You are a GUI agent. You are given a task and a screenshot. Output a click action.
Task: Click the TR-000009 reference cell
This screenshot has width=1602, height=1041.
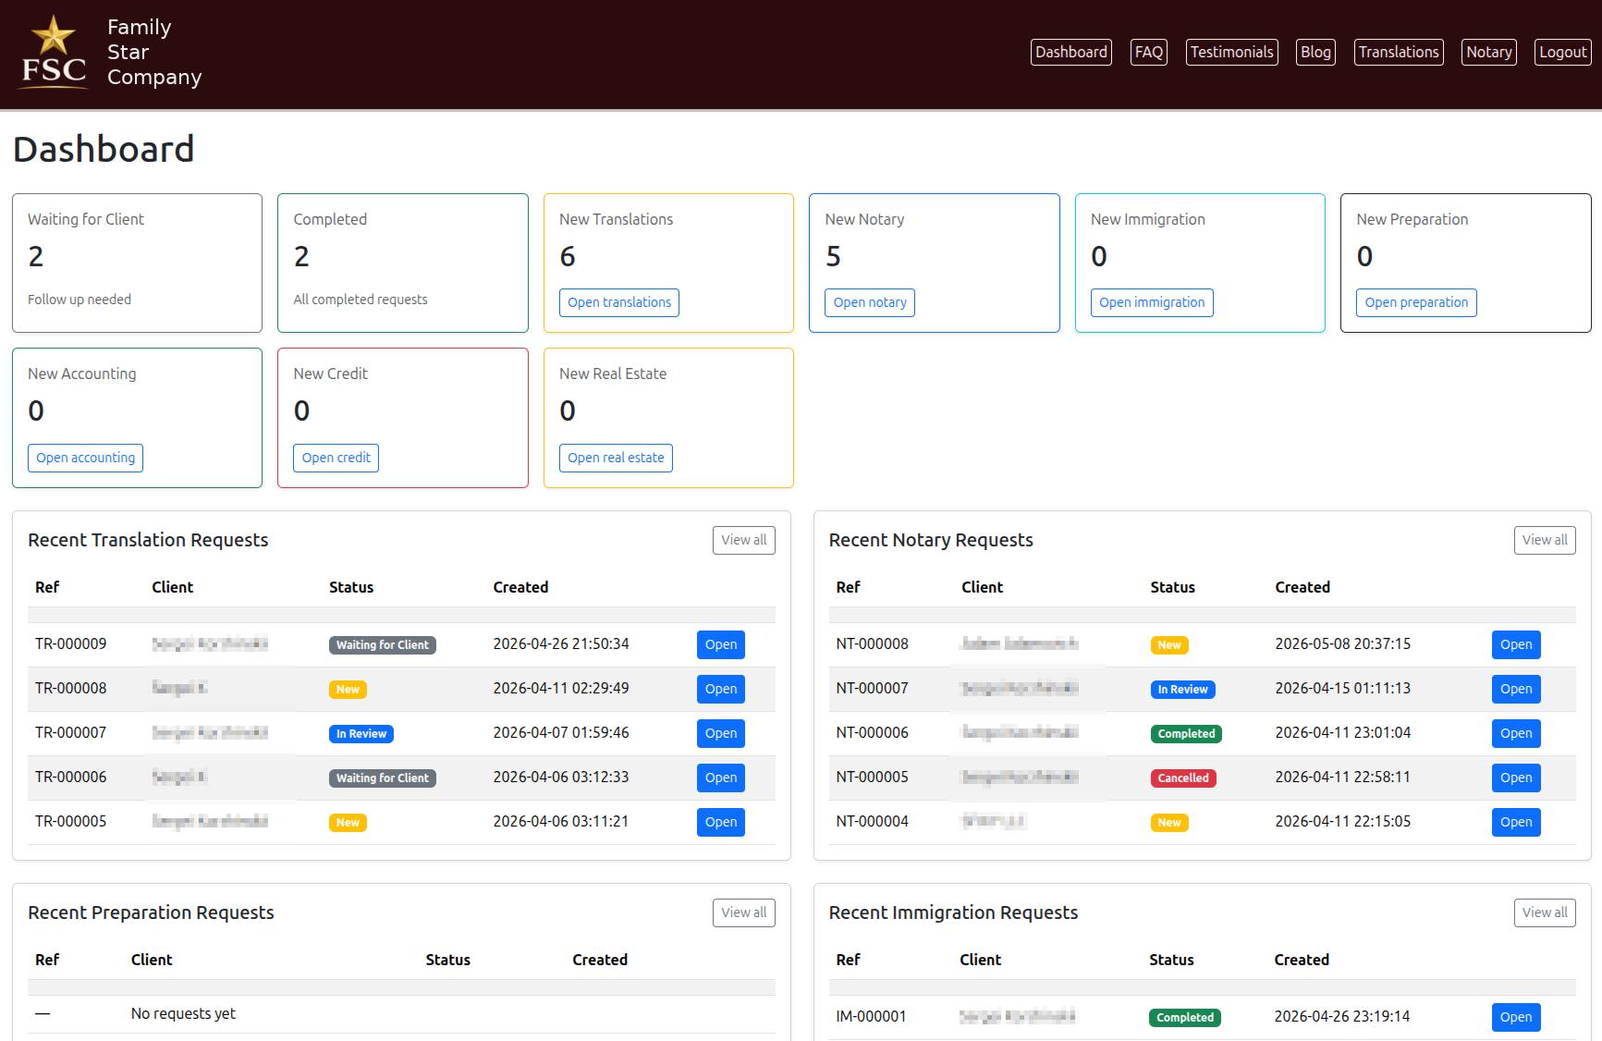click(x=71, y=643)
